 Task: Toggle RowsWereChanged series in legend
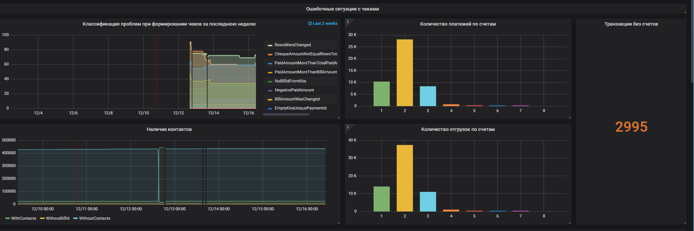293,45
